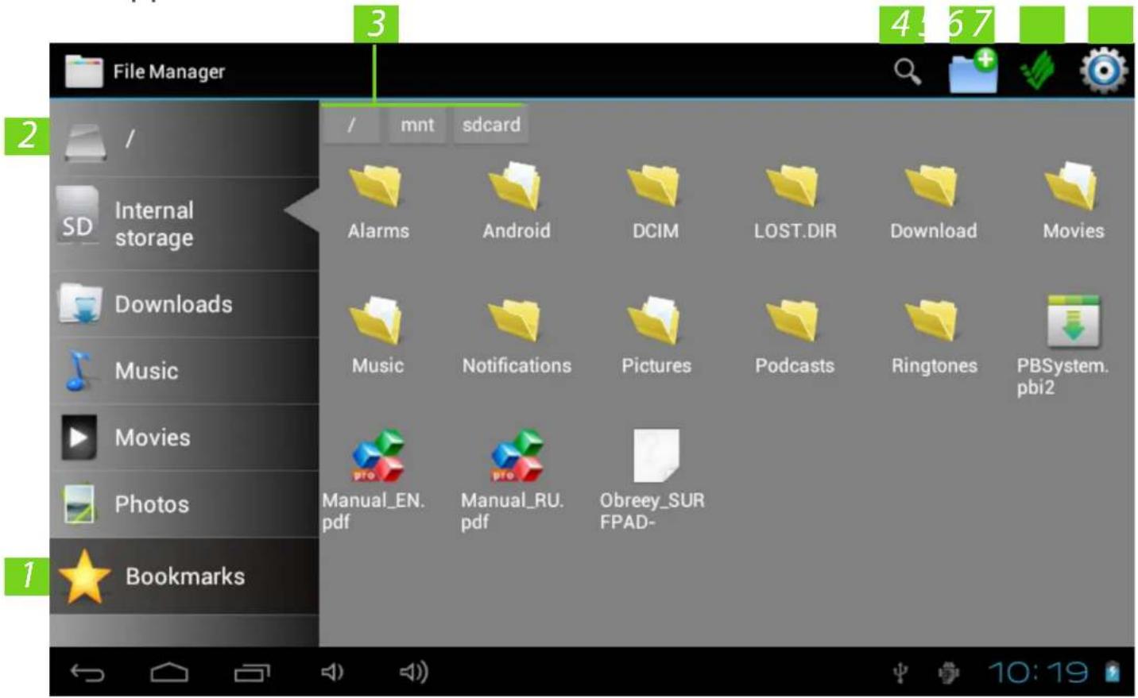Tap the volume up icon
The height and width of the screenshot is (698, 1138).
click(x=413, y=673)
